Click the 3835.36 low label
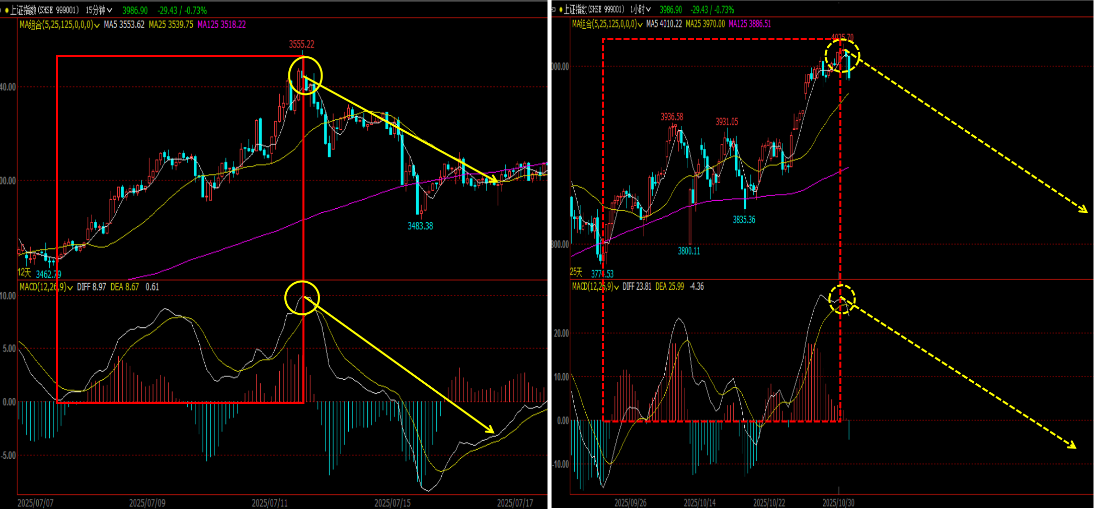The image size is (1094, 509). click(744, 220)
